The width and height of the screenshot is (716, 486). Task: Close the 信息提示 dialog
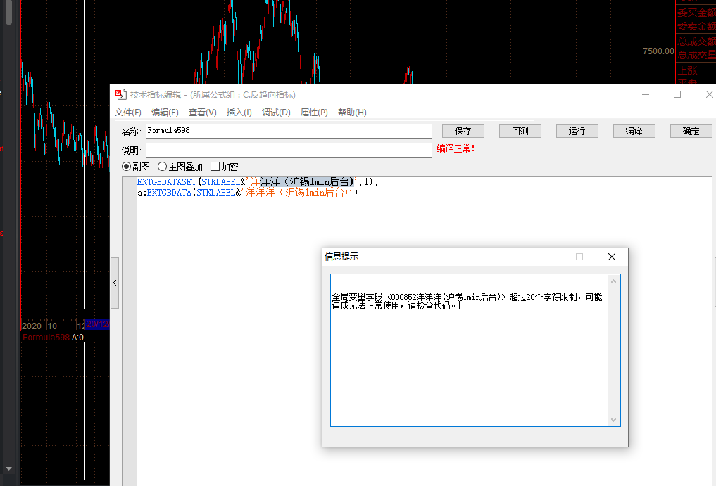coord(612,257)
